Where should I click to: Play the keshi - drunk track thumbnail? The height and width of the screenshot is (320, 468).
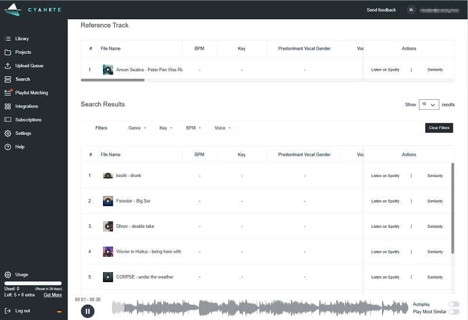click(x=108, y=176)
